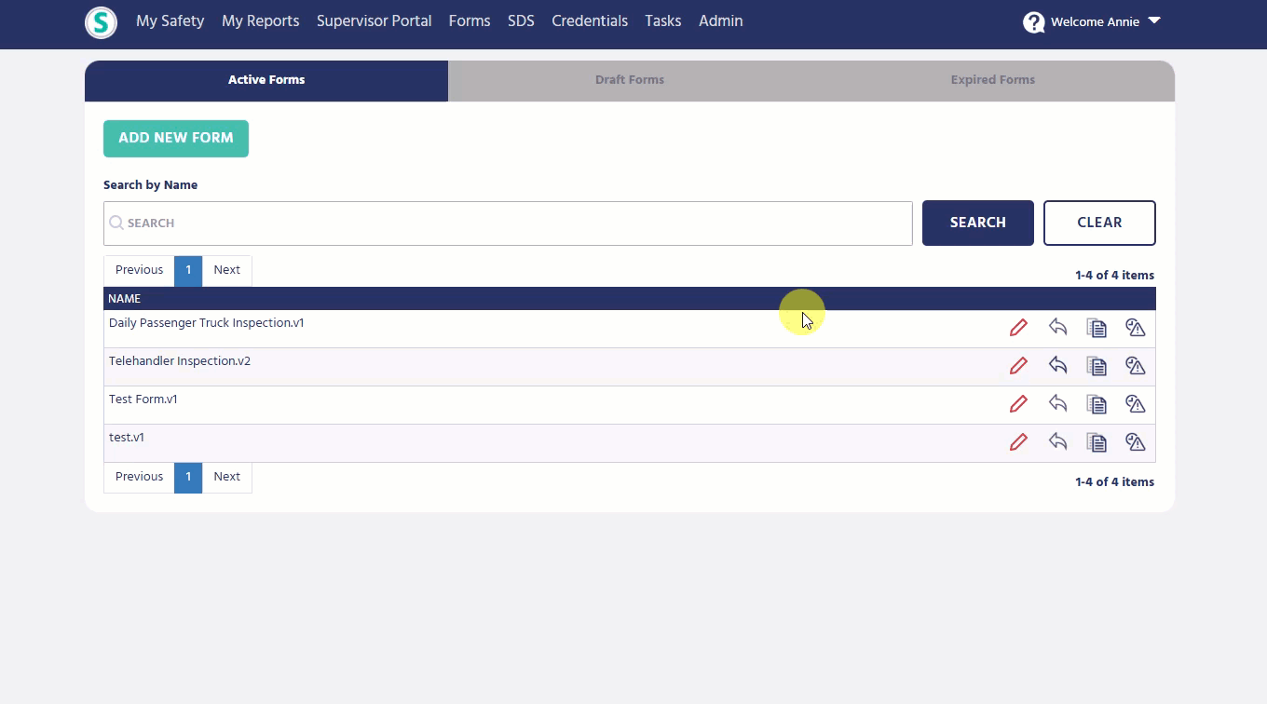
Task: Switch to the Active Forms tab
Action: pyautogui.click(x=266, y=81)
